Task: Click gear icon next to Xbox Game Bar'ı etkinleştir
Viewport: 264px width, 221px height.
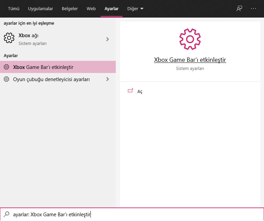Action: click(x=6, y=67)
